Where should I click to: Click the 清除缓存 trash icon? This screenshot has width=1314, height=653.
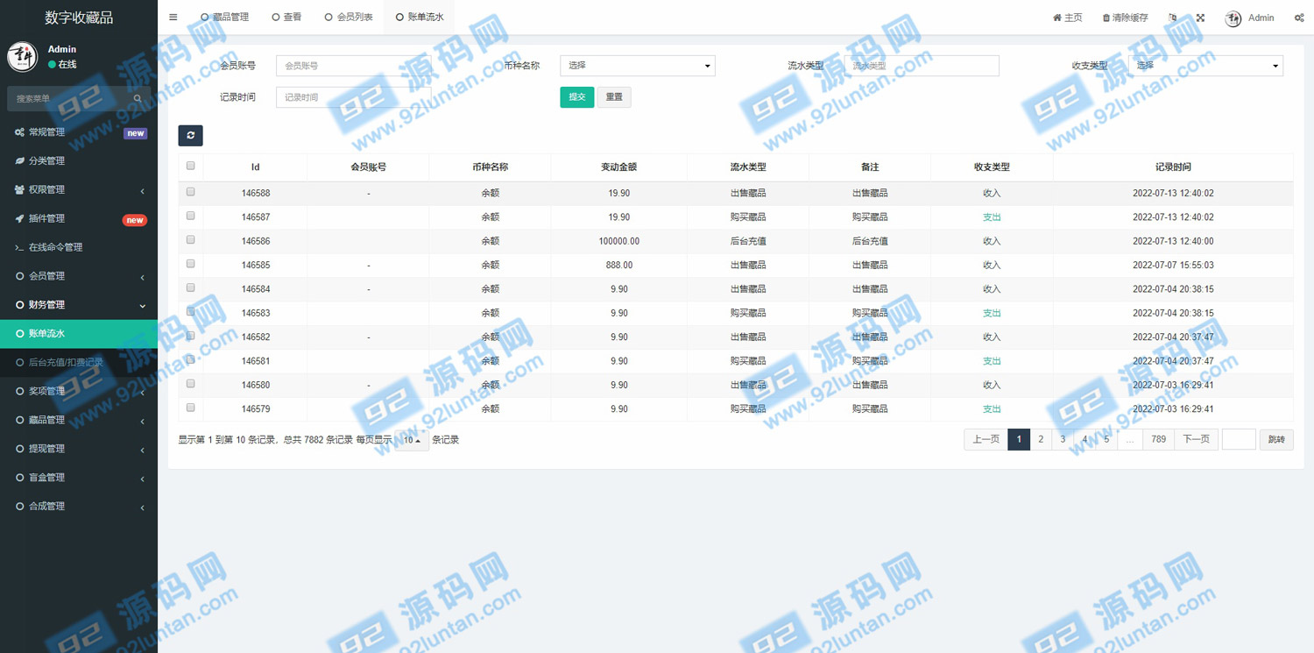(x=1125, y=18)
